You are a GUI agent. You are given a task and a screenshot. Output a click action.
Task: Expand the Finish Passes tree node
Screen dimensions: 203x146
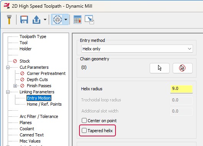(15, 86)
